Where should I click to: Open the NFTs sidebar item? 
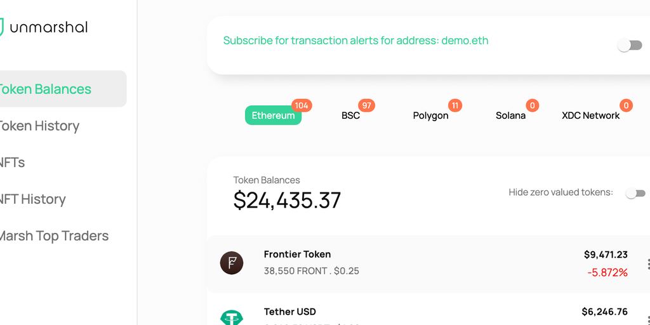[x=13, y=162]
